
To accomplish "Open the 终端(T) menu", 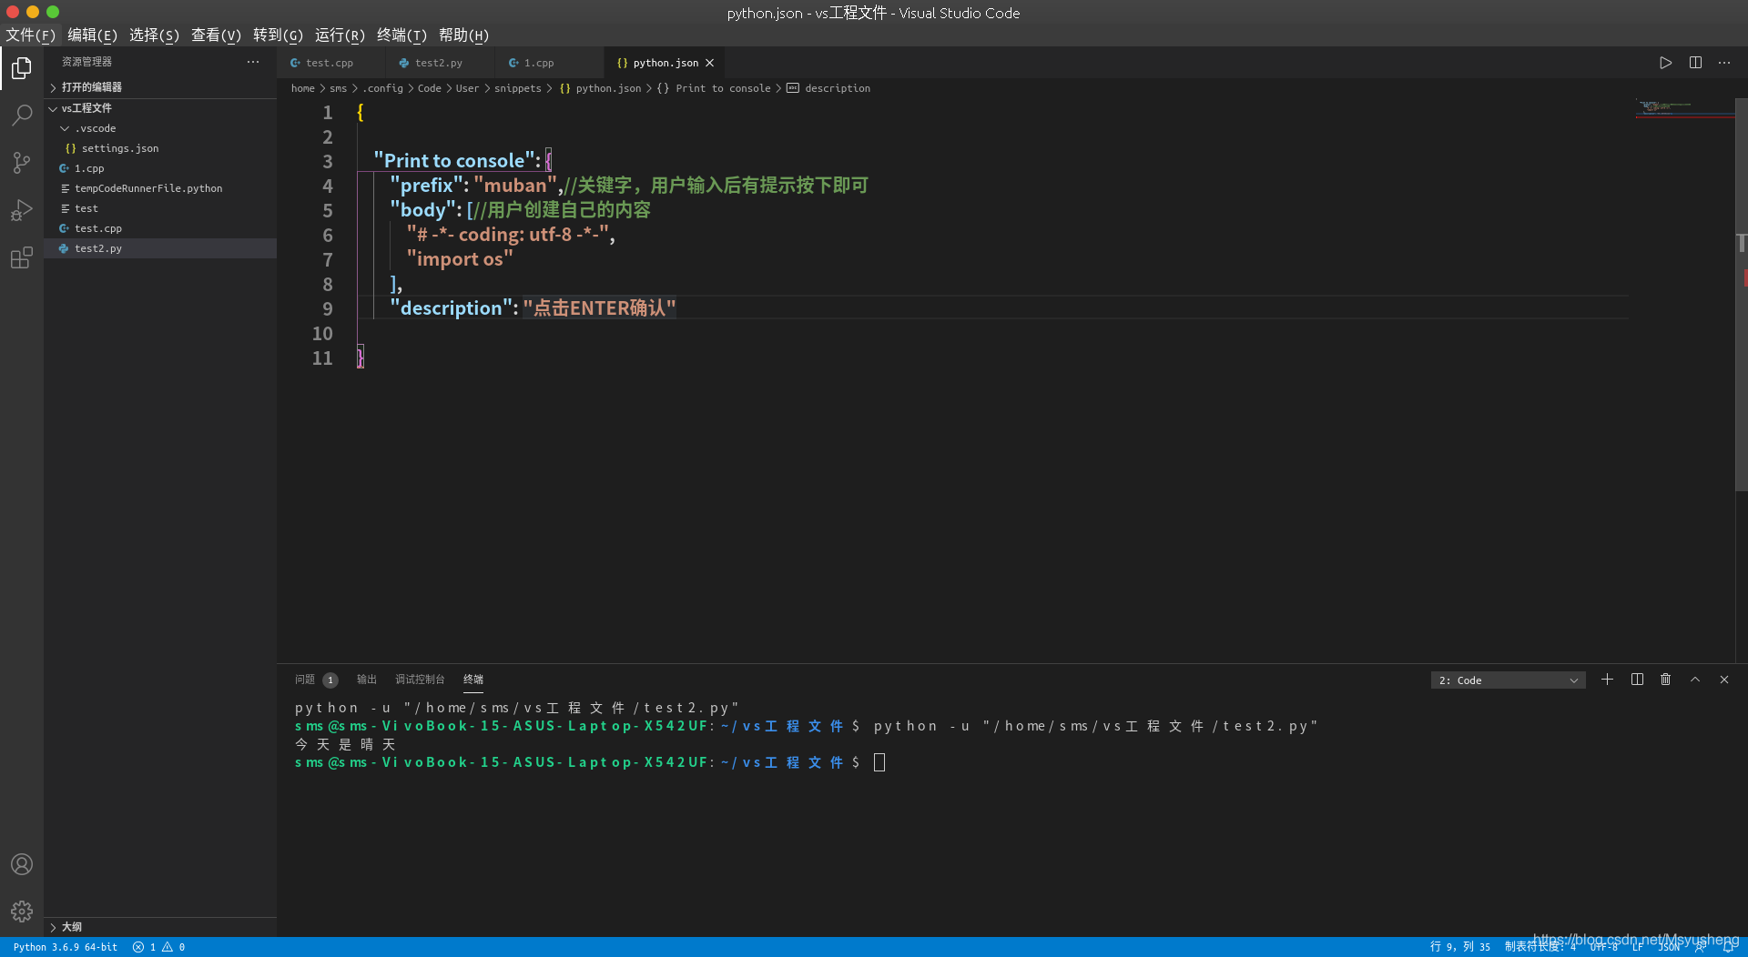I will 401,35.
